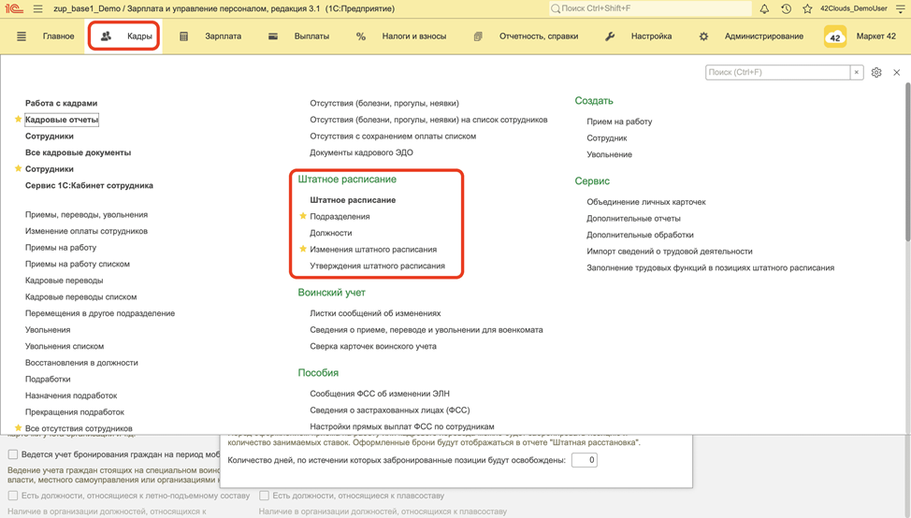This screenshot has height=518, width=911.
Task: Check Есть должности, относящиеся к плавсоставу
Action: tap(264, 496)
